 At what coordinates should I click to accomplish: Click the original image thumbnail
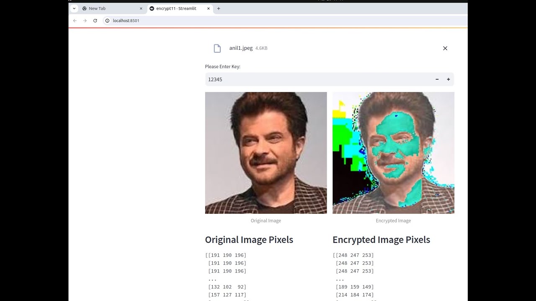click(266, 153)
